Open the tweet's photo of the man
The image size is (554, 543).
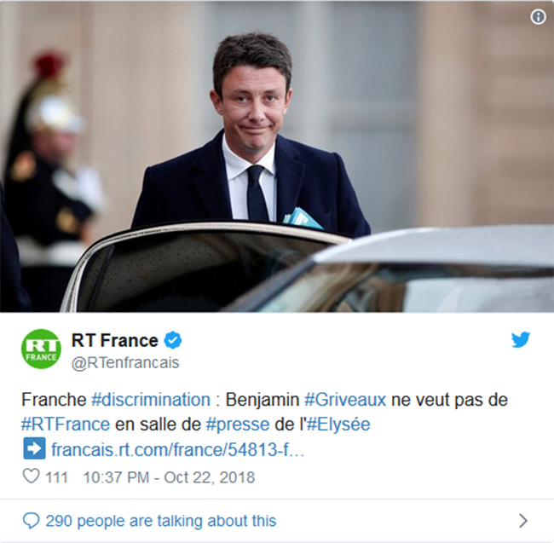[277, 156]
